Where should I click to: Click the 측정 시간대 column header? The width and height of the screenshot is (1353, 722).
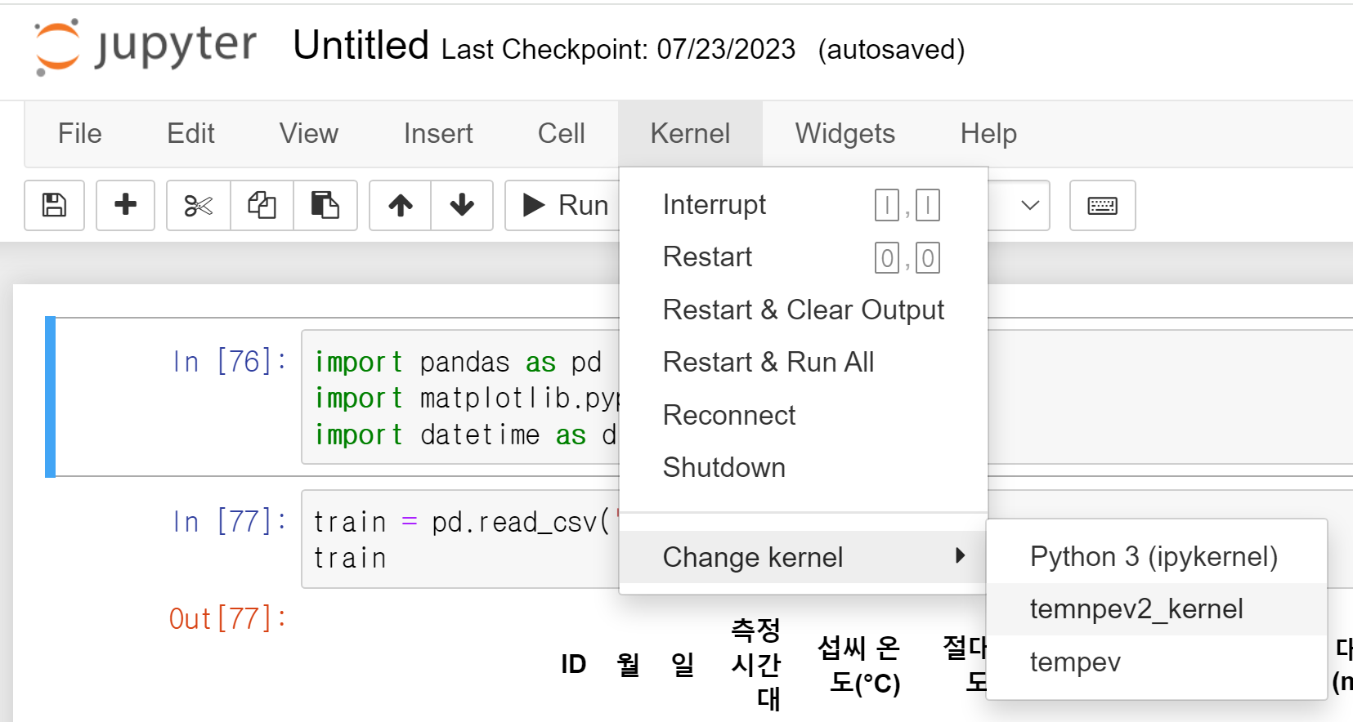coord(756,664)
